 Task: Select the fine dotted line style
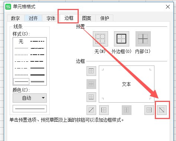click(x=21, y=48)
